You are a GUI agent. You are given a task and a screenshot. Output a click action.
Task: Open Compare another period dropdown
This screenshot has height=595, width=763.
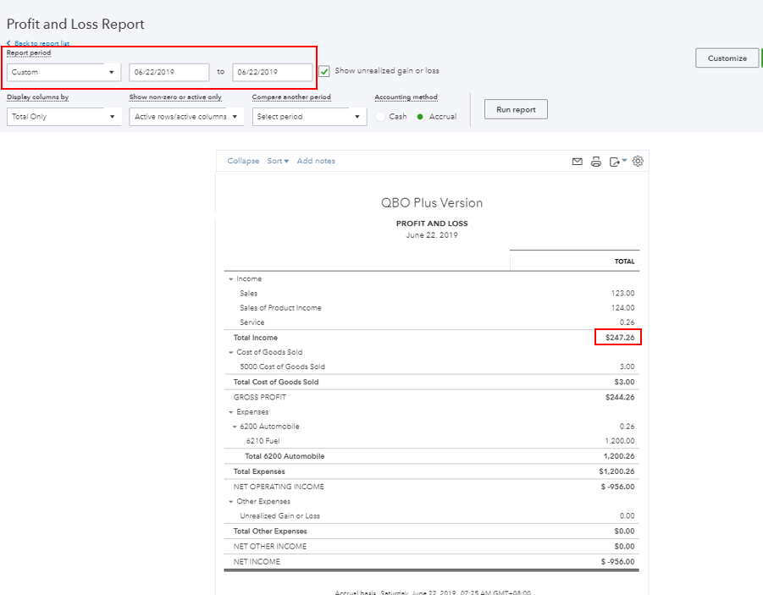[309, 117]
